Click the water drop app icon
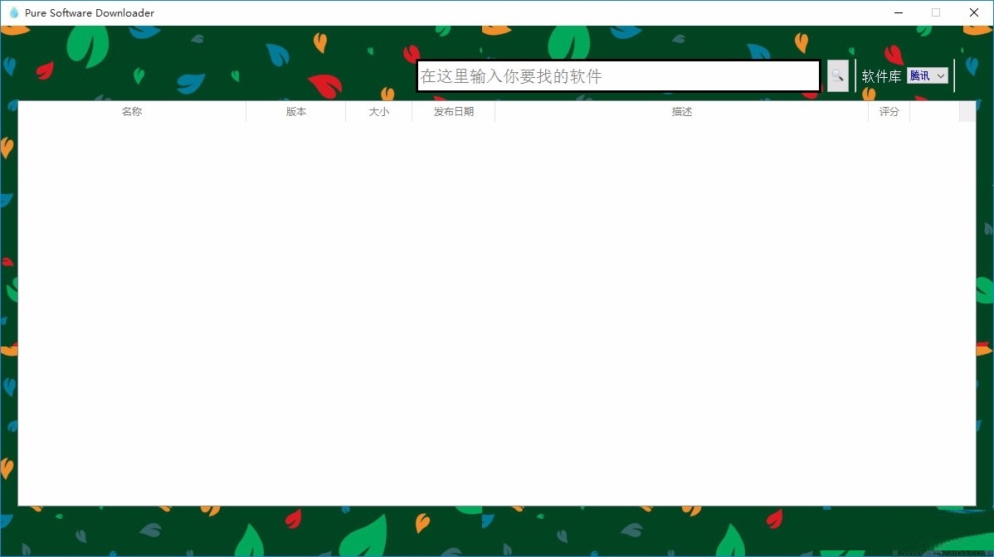The width and height of the screenshot is (994, 557). 13,12
